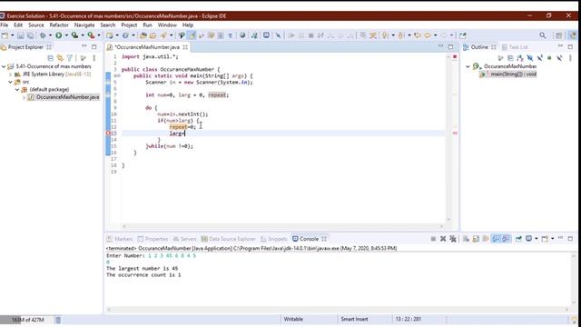Open the File menu

pyautogui.click(x=4, y=25)
